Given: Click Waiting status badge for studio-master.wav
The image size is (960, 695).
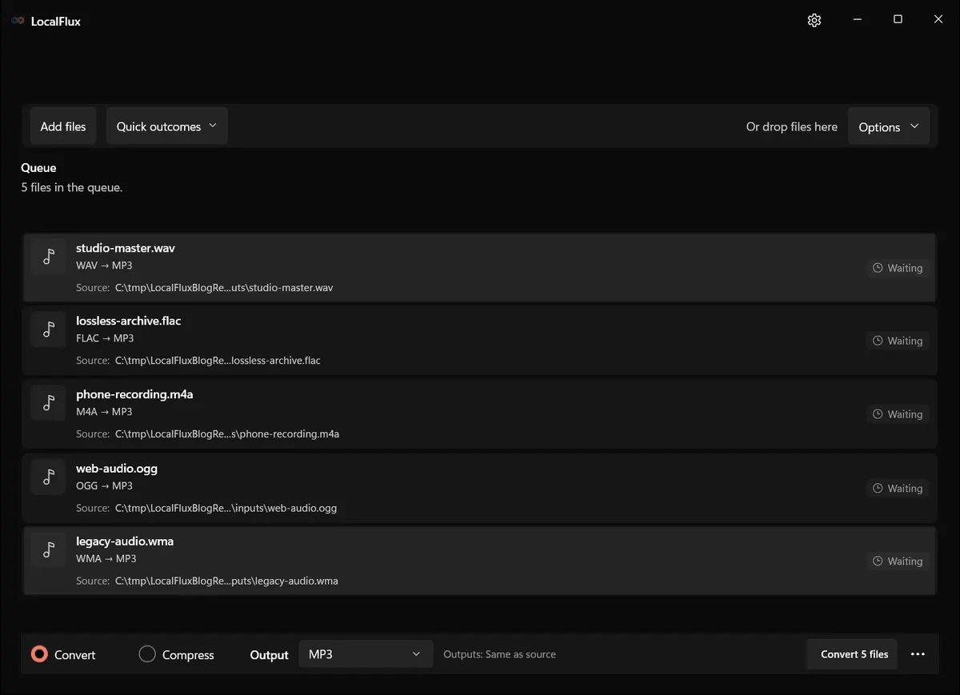Looking at the screenshot, I should tap(898, 268).
